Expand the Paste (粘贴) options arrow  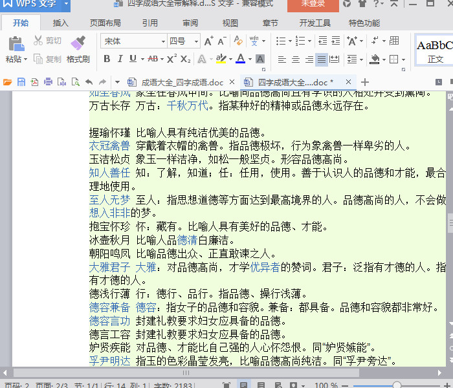pos(25,59)
